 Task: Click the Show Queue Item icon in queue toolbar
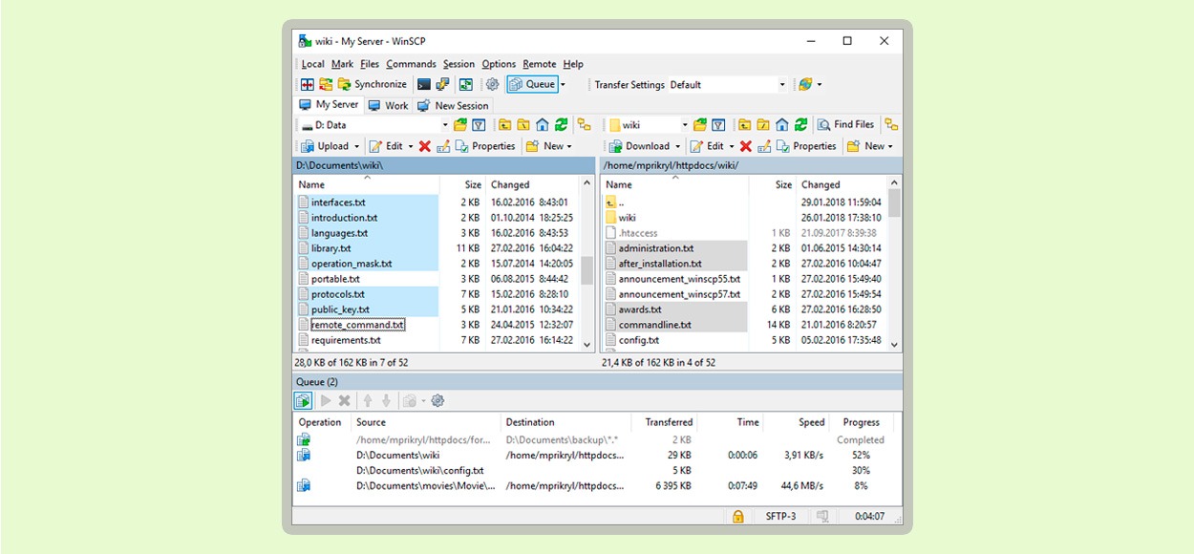click(304, 400)
